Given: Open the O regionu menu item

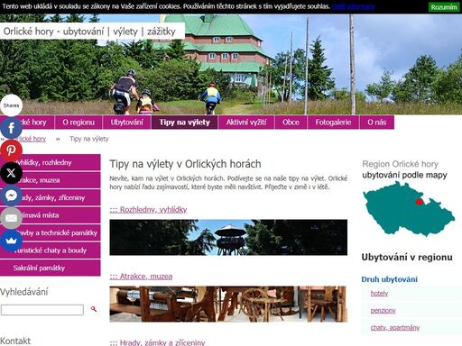Looking at the screenshot, I should [x=79, y=123].
